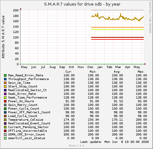Click the Start_Stop_Count label
Screen dimensions: 153x149
tap(23, 87)
